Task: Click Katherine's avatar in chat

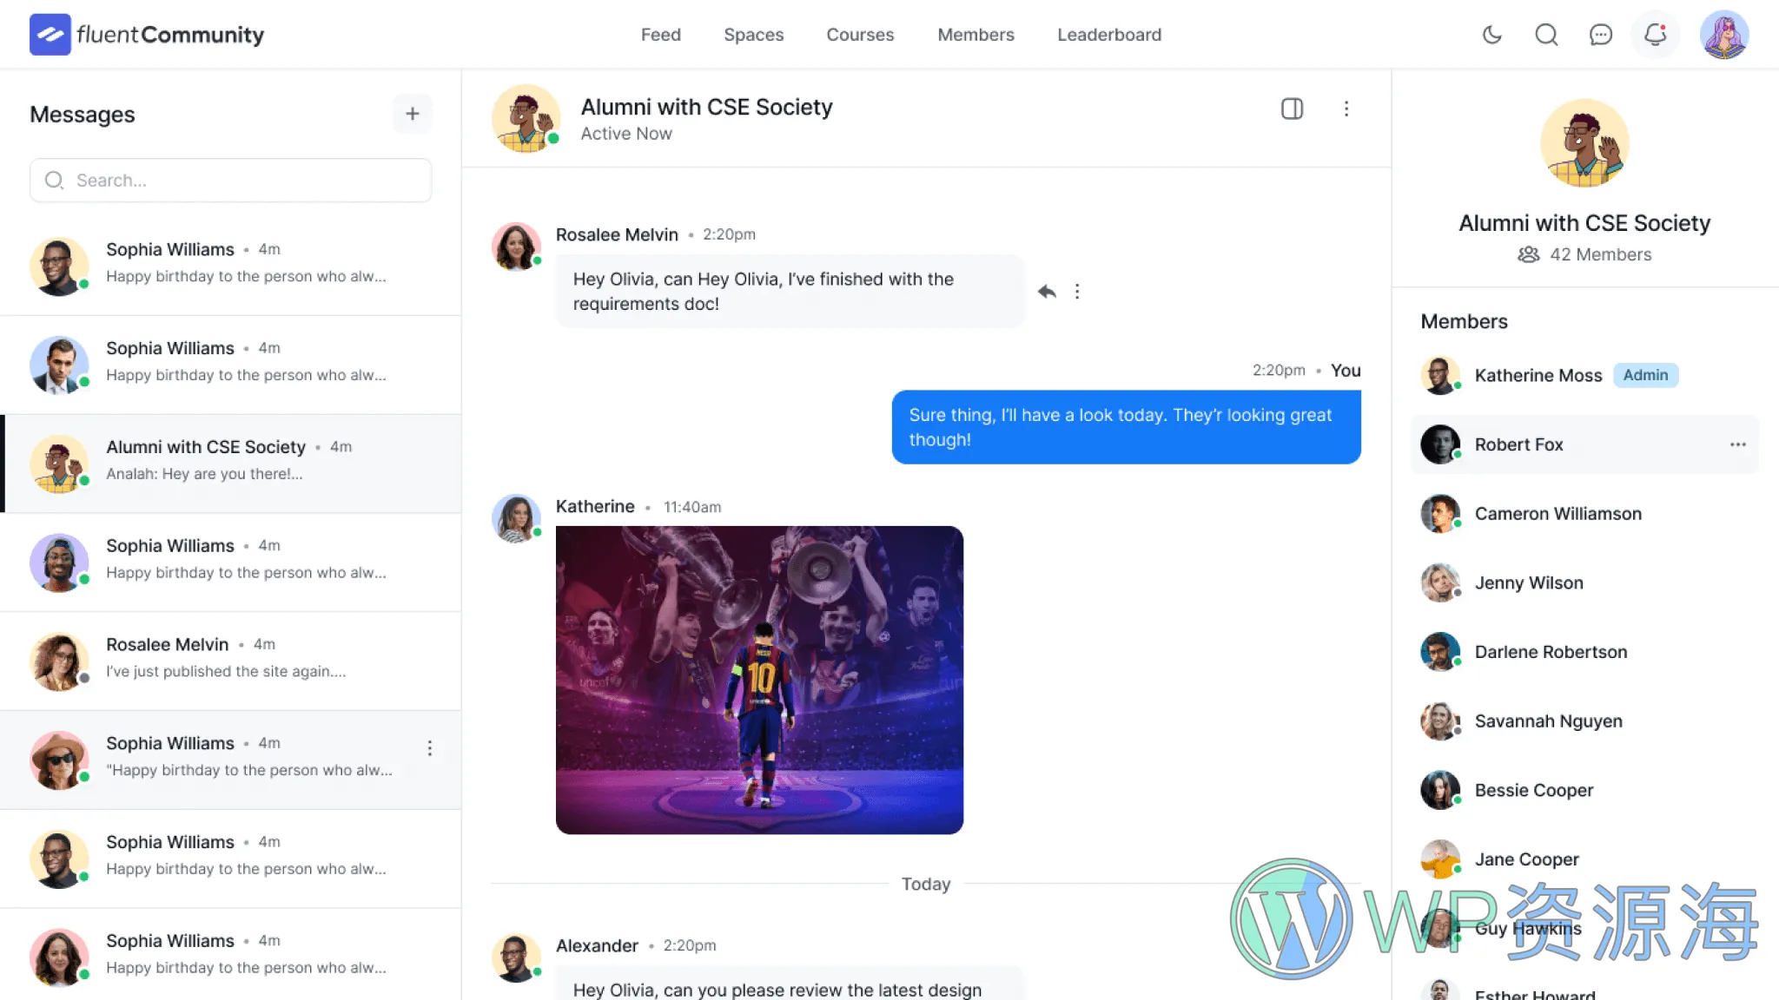Action: click(516, 518)
